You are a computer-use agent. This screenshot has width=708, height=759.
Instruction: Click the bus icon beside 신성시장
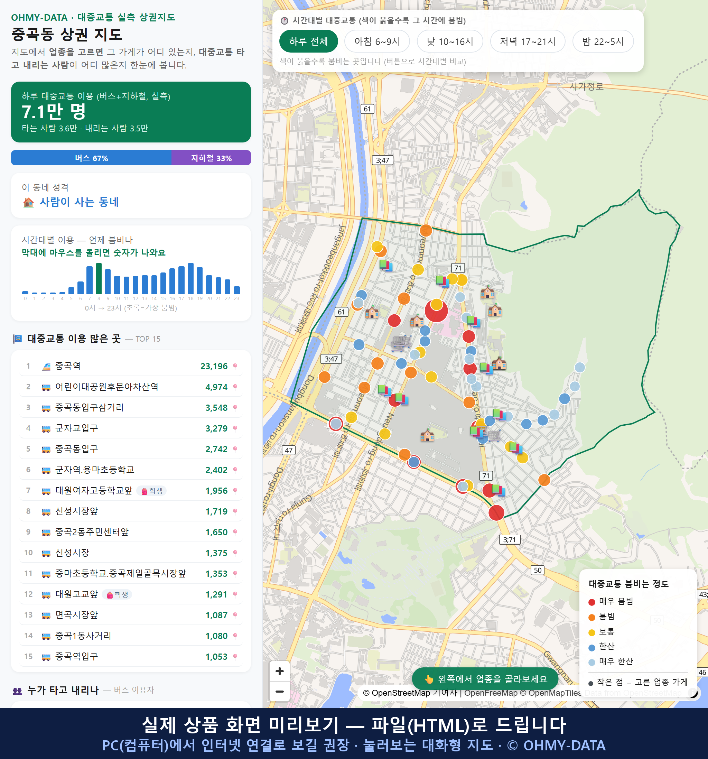pos(46,553)
